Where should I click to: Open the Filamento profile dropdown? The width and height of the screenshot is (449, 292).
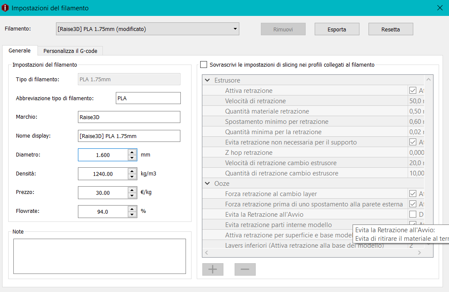point(148,29)
